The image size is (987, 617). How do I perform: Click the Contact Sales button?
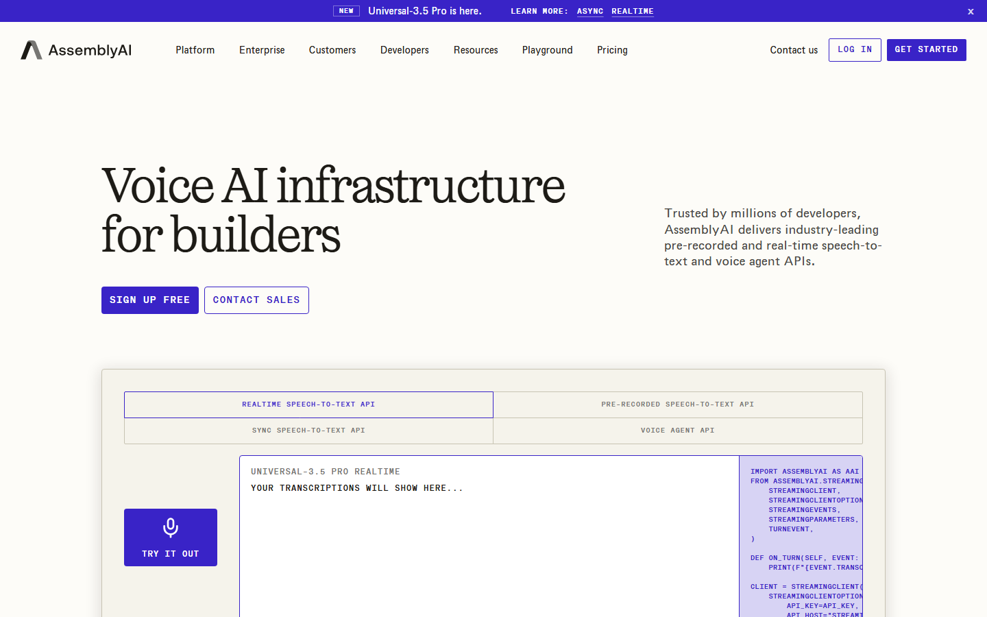point(256,300)
